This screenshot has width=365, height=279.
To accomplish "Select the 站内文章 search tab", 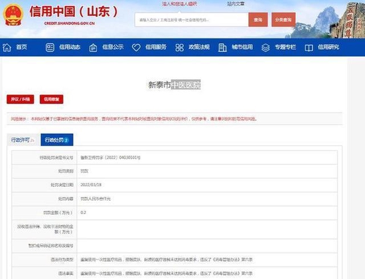I will [x=236, y=4].
